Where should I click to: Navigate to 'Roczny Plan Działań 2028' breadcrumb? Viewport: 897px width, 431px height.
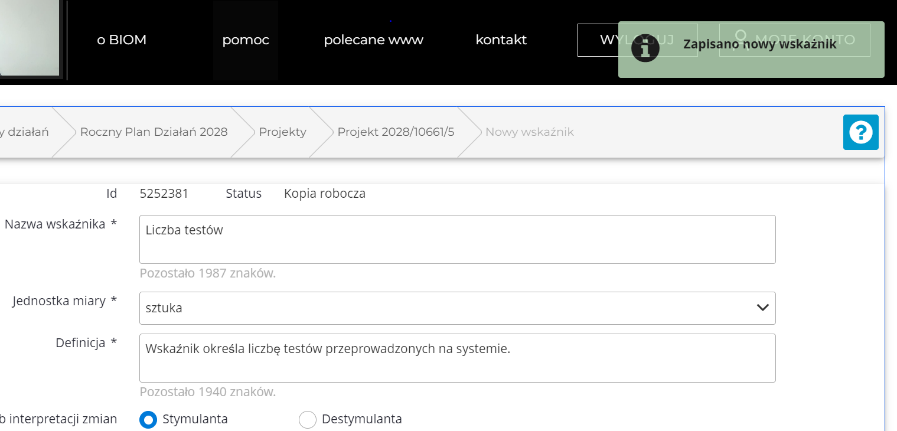pyautogui.click(x=154, y=132)
